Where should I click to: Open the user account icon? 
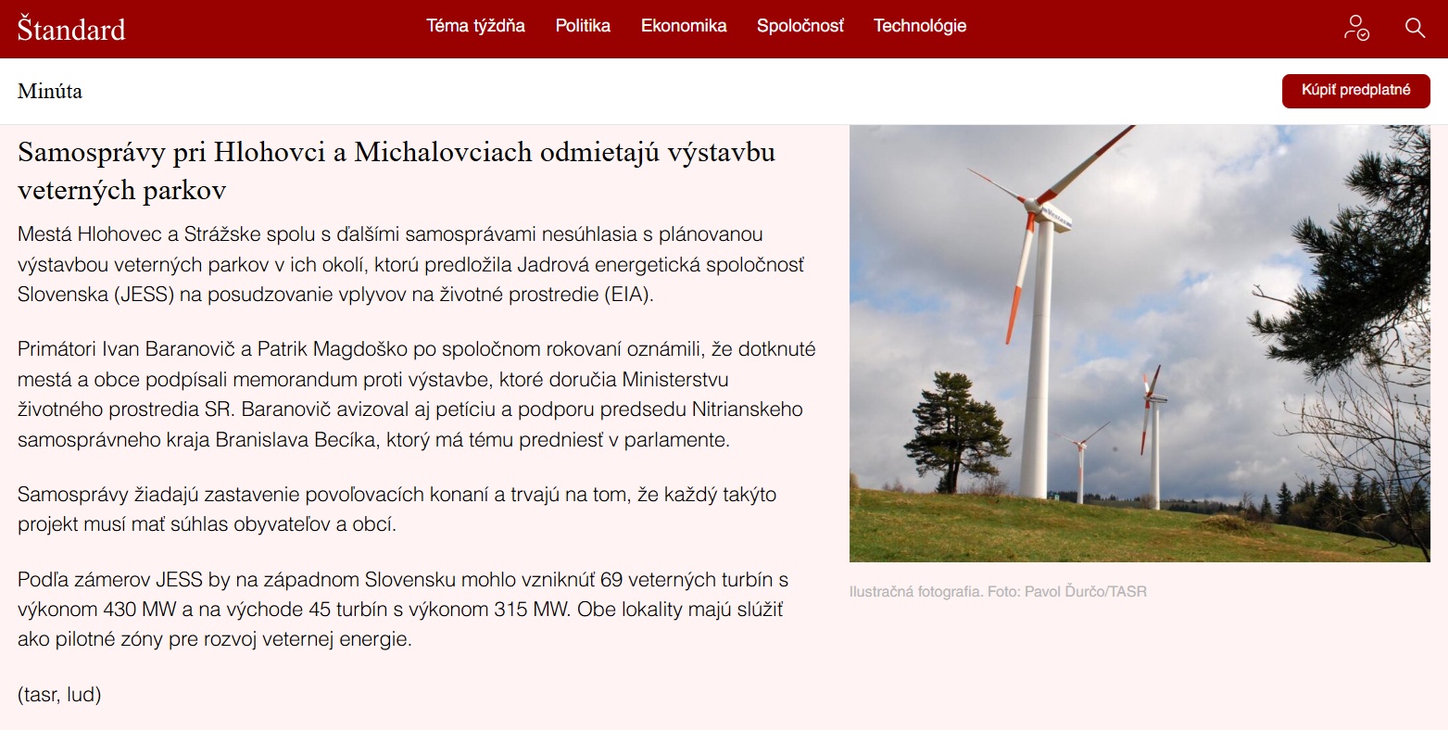click(1355, 29)
